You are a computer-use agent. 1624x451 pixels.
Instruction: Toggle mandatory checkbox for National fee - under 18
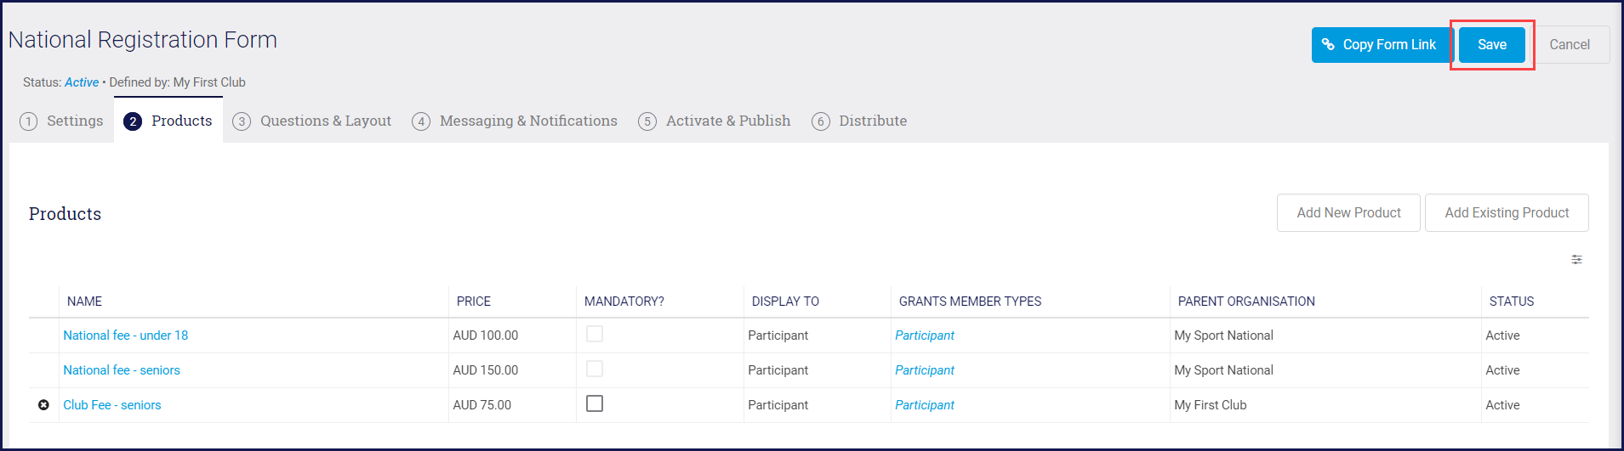pos(595,335)
